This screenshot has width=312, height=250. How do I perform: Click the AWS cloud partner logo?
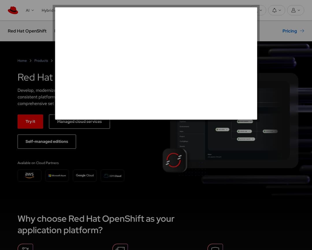(29, 175)
